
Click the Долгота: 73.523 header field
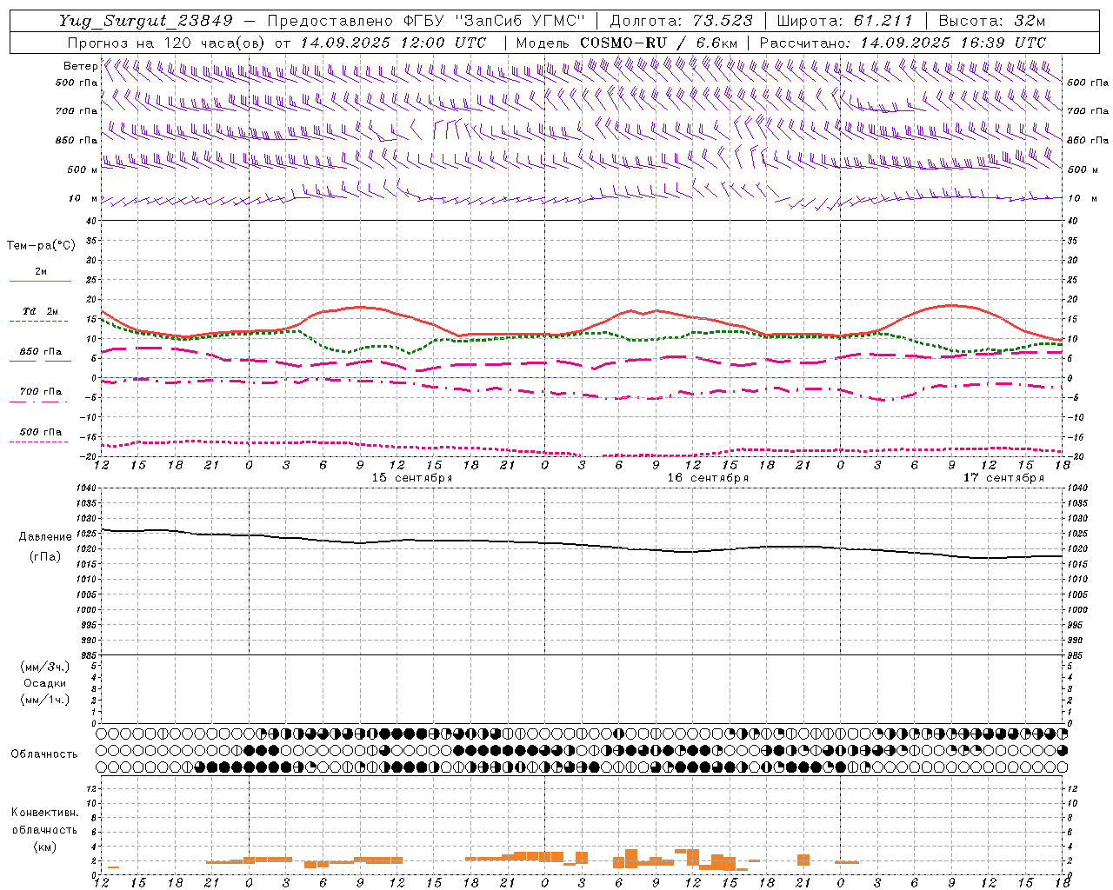pyautogui.click(x=683, y=21)
